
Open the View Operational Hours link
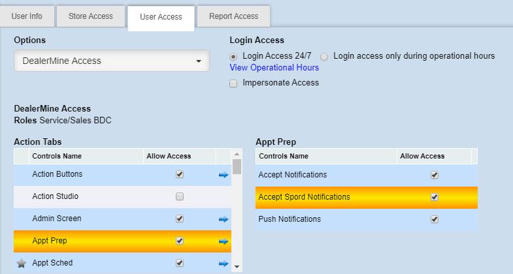click(274, 68)
